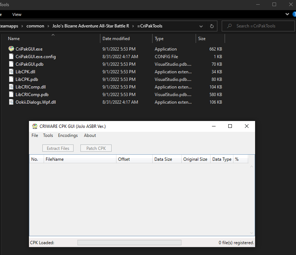This screenshot has width=296, height=255.
Task: Click the CRIWARE CPK GUI title bar icon
Action: [x=35, y=126]
